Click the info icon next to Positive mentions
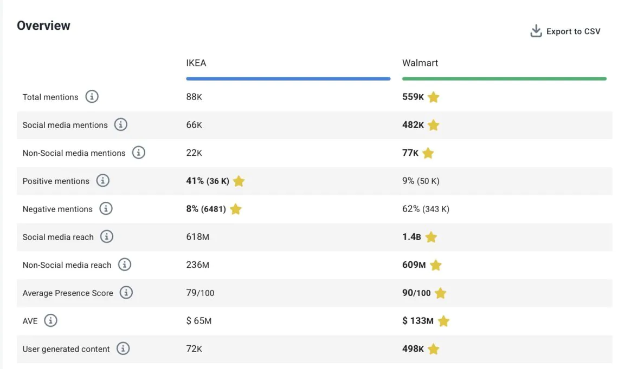Viewport: 618px width, 369px height. tap(102, 181)
